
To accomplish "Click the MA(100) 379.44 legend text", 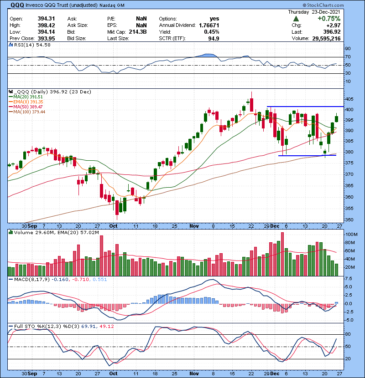I will coord(29,112).
